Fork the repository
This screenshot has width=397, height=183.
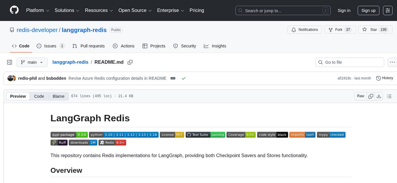(339, 30)
